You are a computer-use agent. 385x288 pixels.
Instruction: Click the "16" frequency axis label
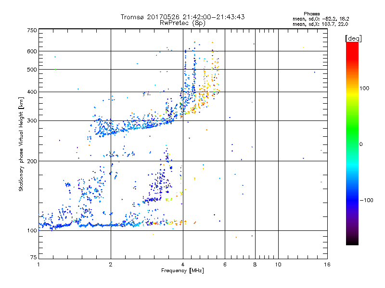click(327, 264)
